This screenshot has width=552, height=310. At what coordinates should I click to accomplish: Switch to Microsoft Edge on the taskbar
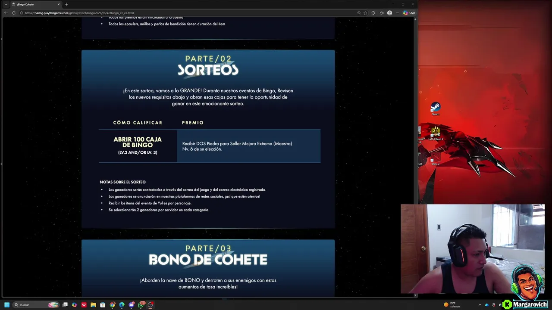coord(122,305)
